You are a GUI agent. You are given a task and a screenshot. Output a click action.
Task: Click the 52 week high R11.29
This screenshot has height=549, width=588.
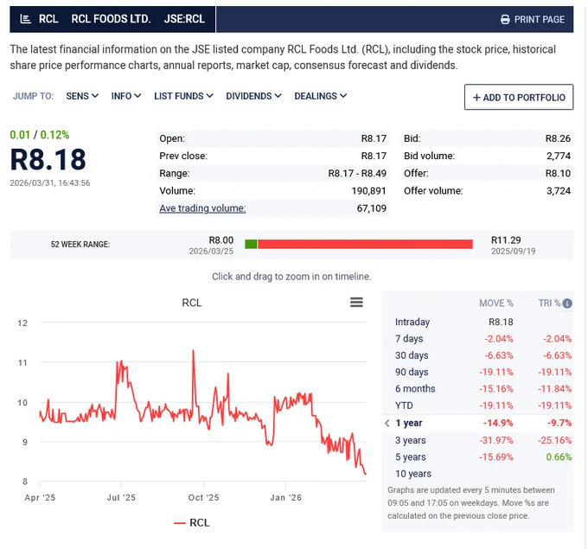pyautogui.click(x=506, y=240)
